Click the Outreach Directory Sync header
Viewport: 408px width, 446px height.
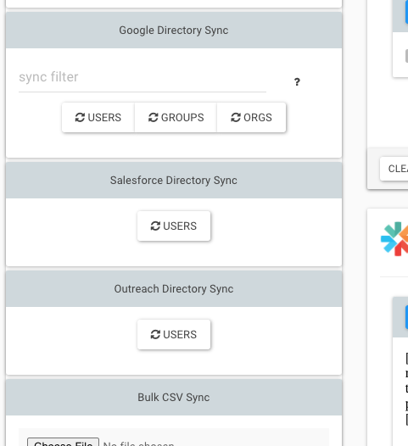(x=174, y=289)
